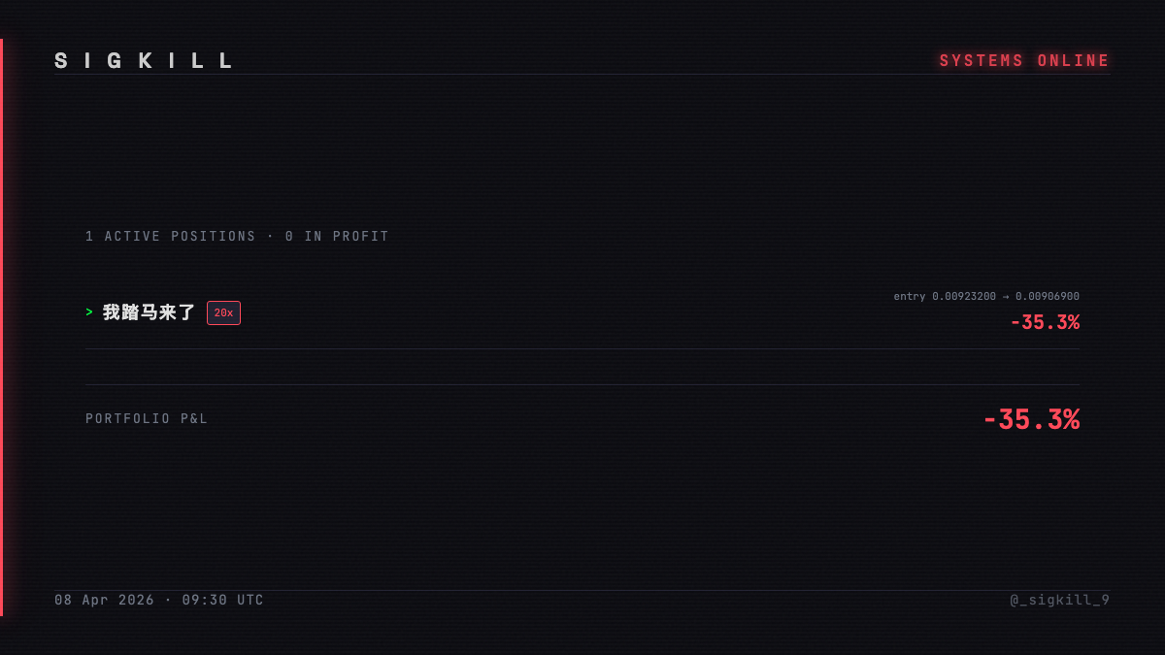Click the green chevron beside the position name
The image size is (1165, 655).
tap(89, 312)
